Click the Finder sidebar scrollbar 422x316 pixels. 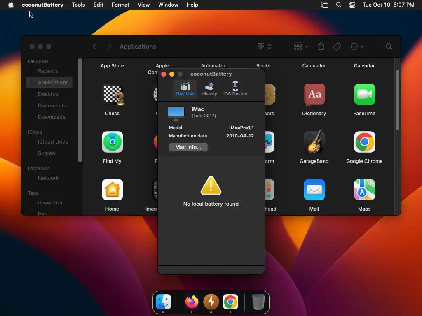tap(80, 110)
